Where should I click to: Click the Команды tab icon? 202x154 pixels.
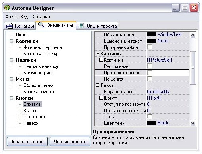click(10, 26)
